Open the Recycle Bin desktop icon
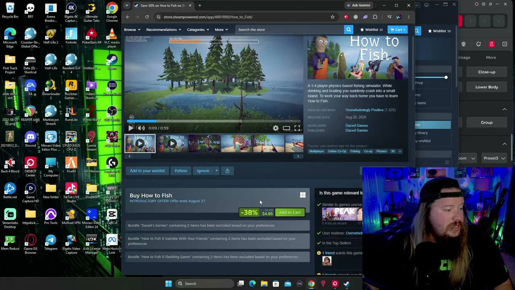This screenshot has width=515, height=290. 10,11
